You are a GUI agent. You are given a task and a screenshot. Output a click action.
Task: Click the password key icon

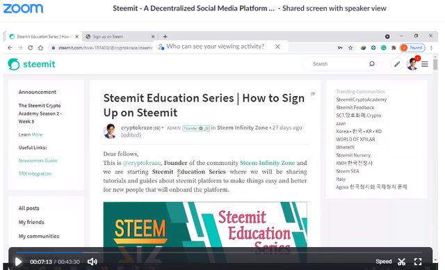pyautogui.click(x=340, y=48)
